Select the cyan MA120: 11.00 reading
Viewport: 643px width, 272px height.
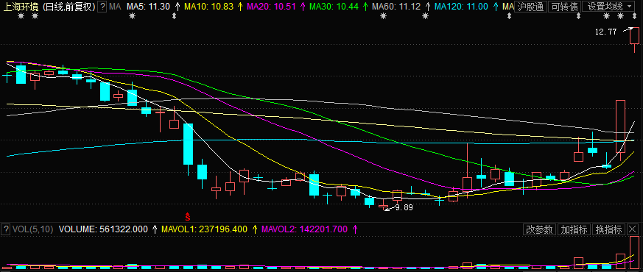[x=461, y=6]
